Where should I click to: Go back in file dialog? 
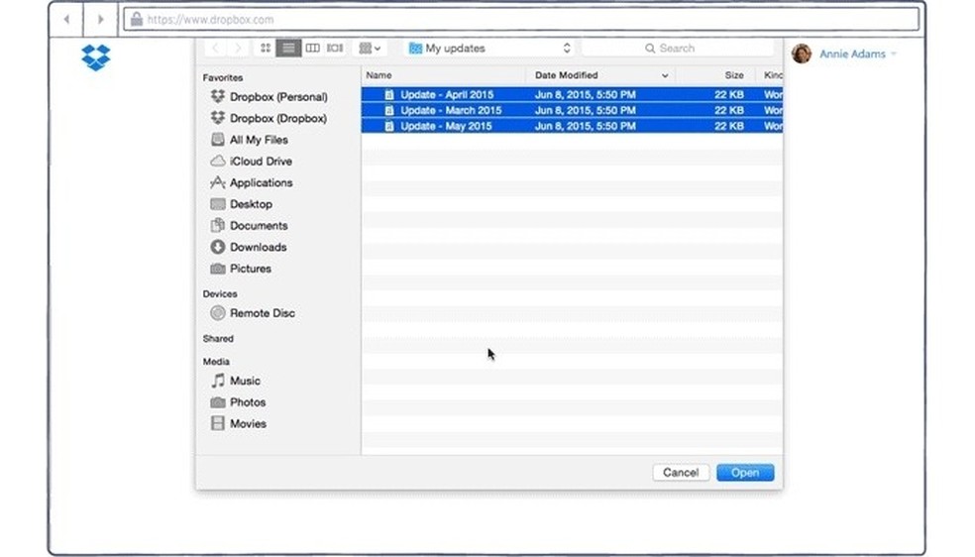click(x=215, y=48)
